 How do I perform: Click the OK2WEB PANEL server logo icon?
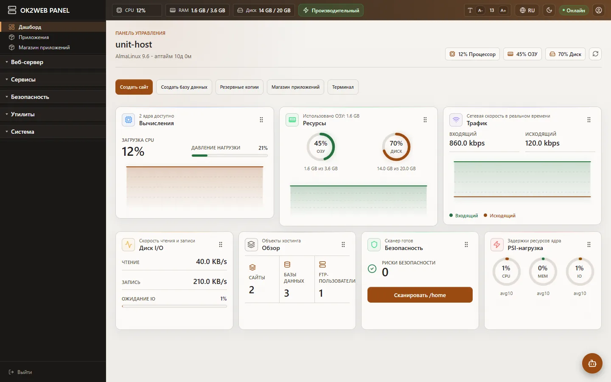[x=12, y=10]
